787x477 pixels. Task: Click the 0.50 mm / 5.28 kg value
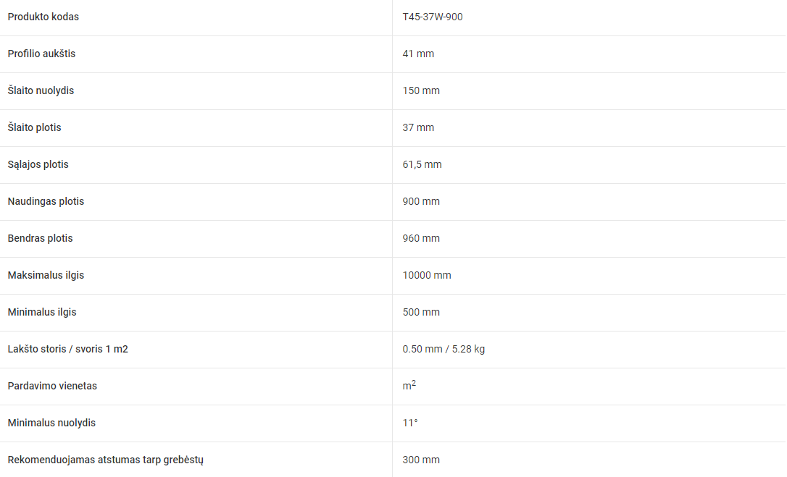tap(444, 349)
